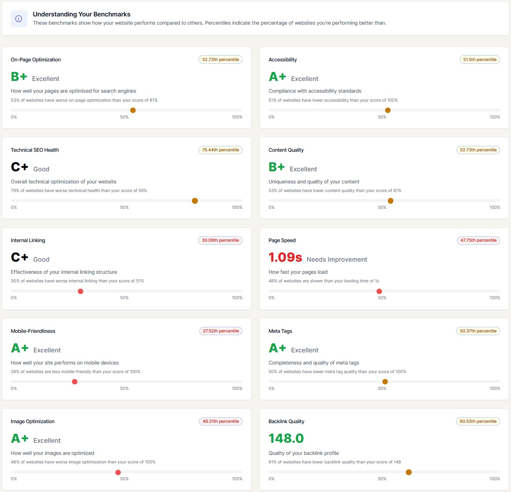Click the 1.09s Page Speed value
The height and width of the screenshot is (492, 511).
(x=285, y=257)
